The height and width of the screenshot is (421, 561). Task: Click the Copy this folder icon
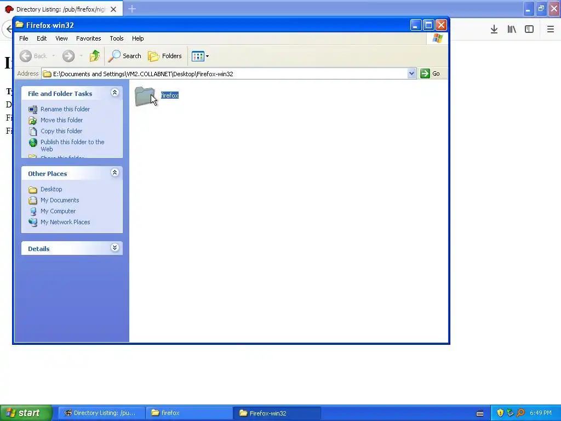click(x=32, y=132)
